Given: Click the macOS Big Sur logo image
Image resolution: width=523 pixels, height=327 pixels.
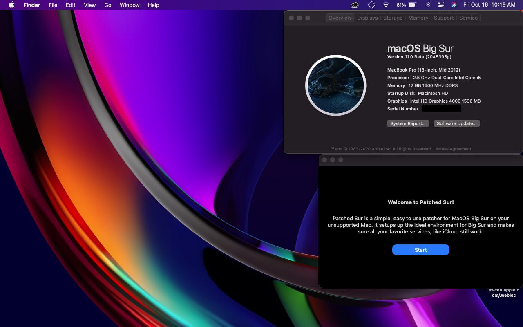Looking at the screenshot, I should (x=335, y=85).
